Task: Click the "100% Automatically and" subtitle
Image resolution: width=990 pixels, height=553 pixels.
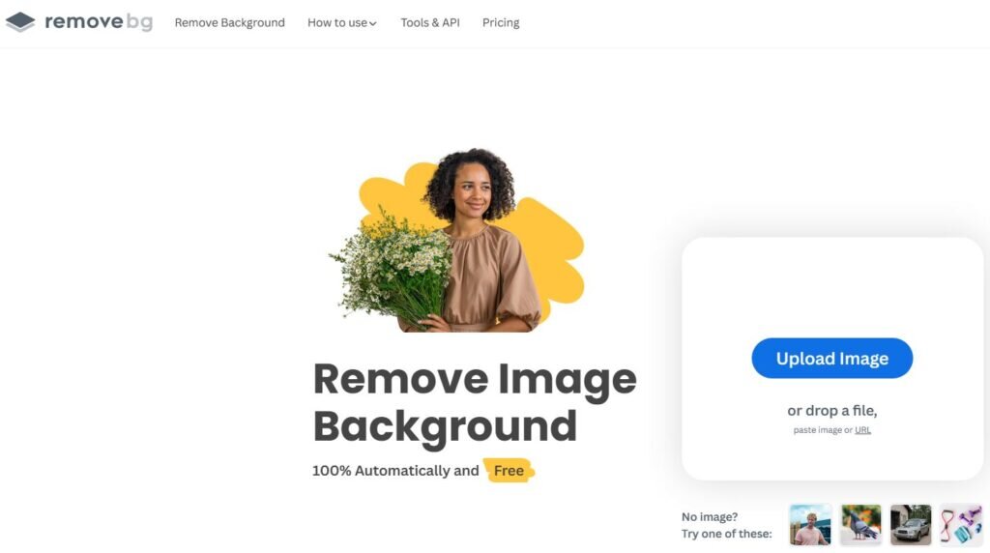Action: coord(395,471)
